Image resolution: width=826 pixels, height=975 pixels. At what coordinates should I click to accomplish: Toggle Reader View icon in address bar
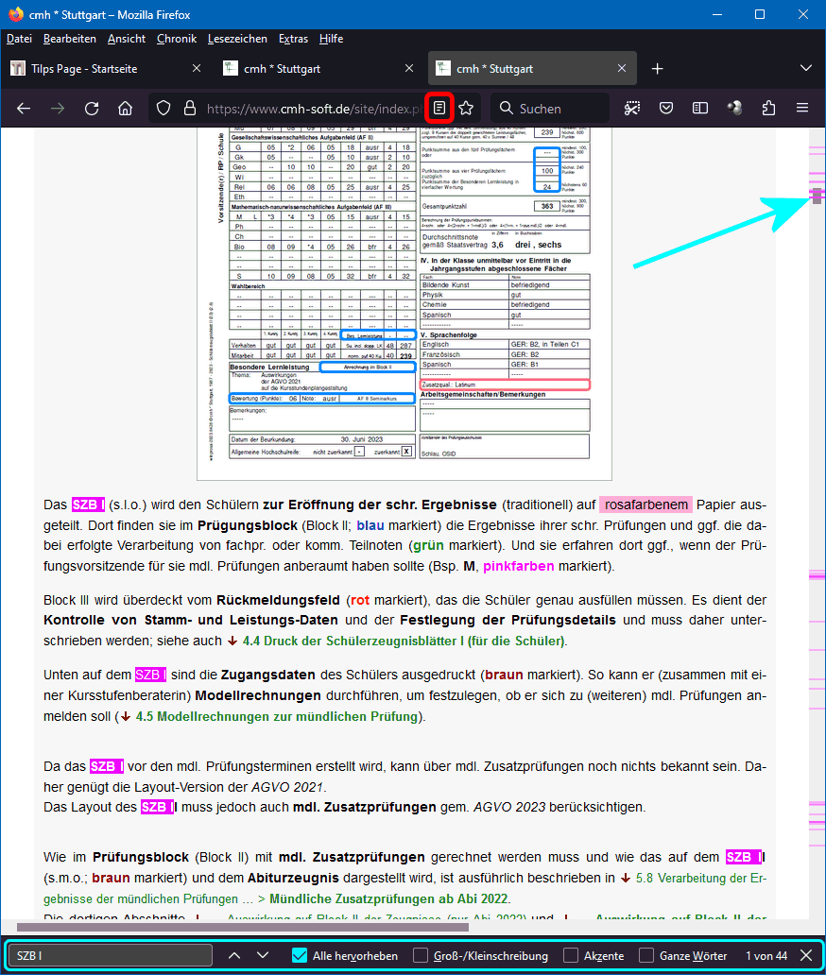point(439,108)
